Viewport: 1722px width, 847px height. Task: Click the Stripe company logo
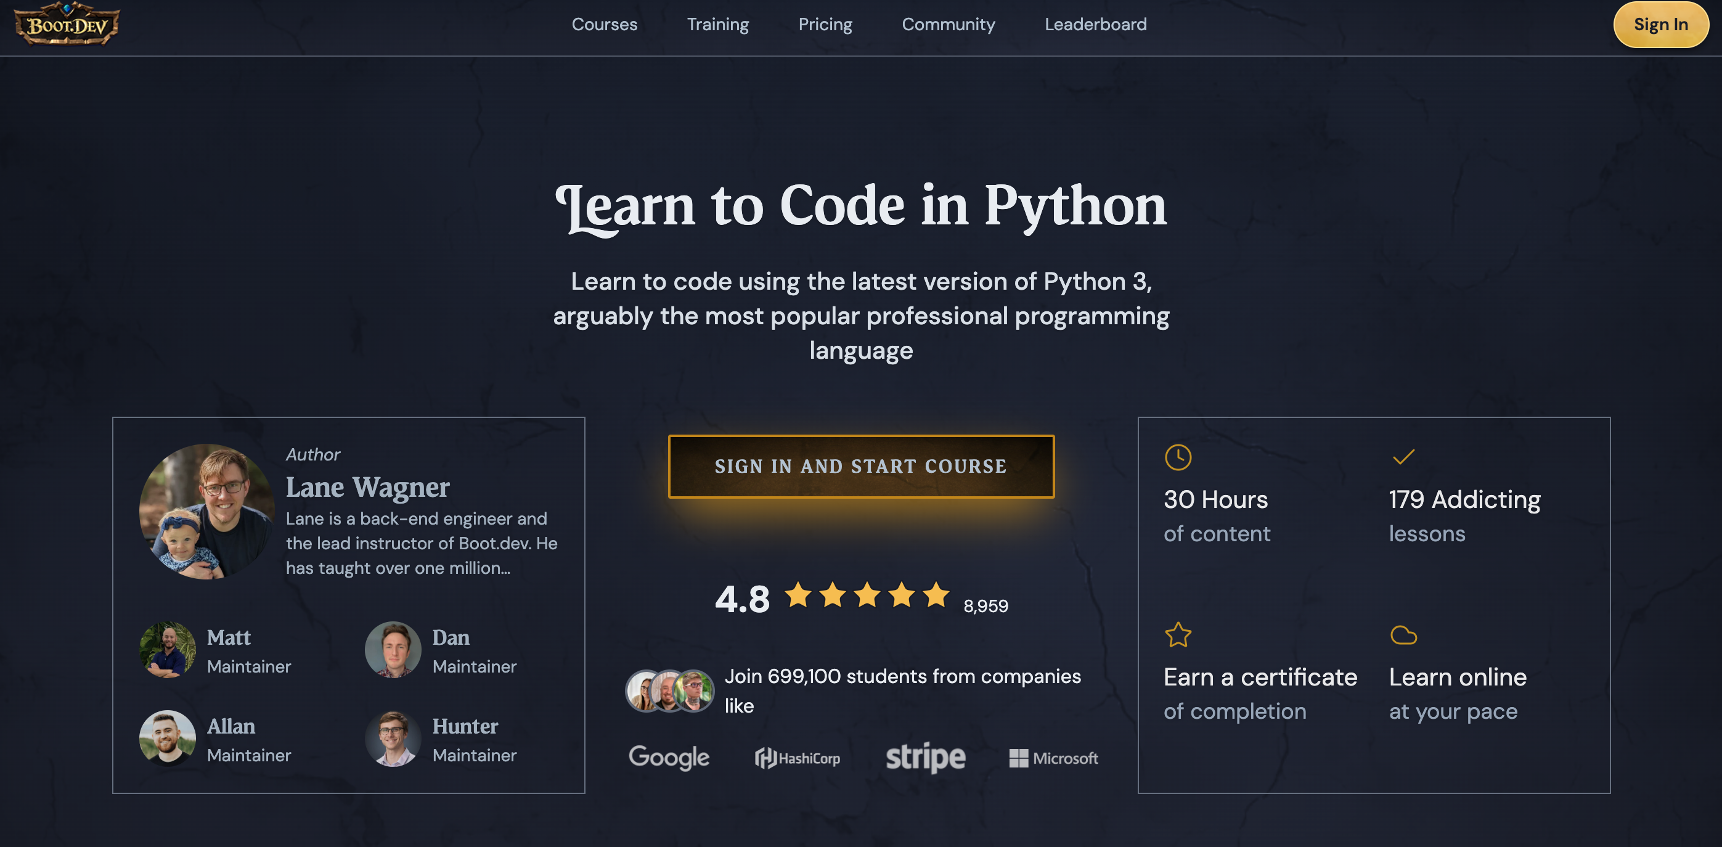tap(925, 758)
